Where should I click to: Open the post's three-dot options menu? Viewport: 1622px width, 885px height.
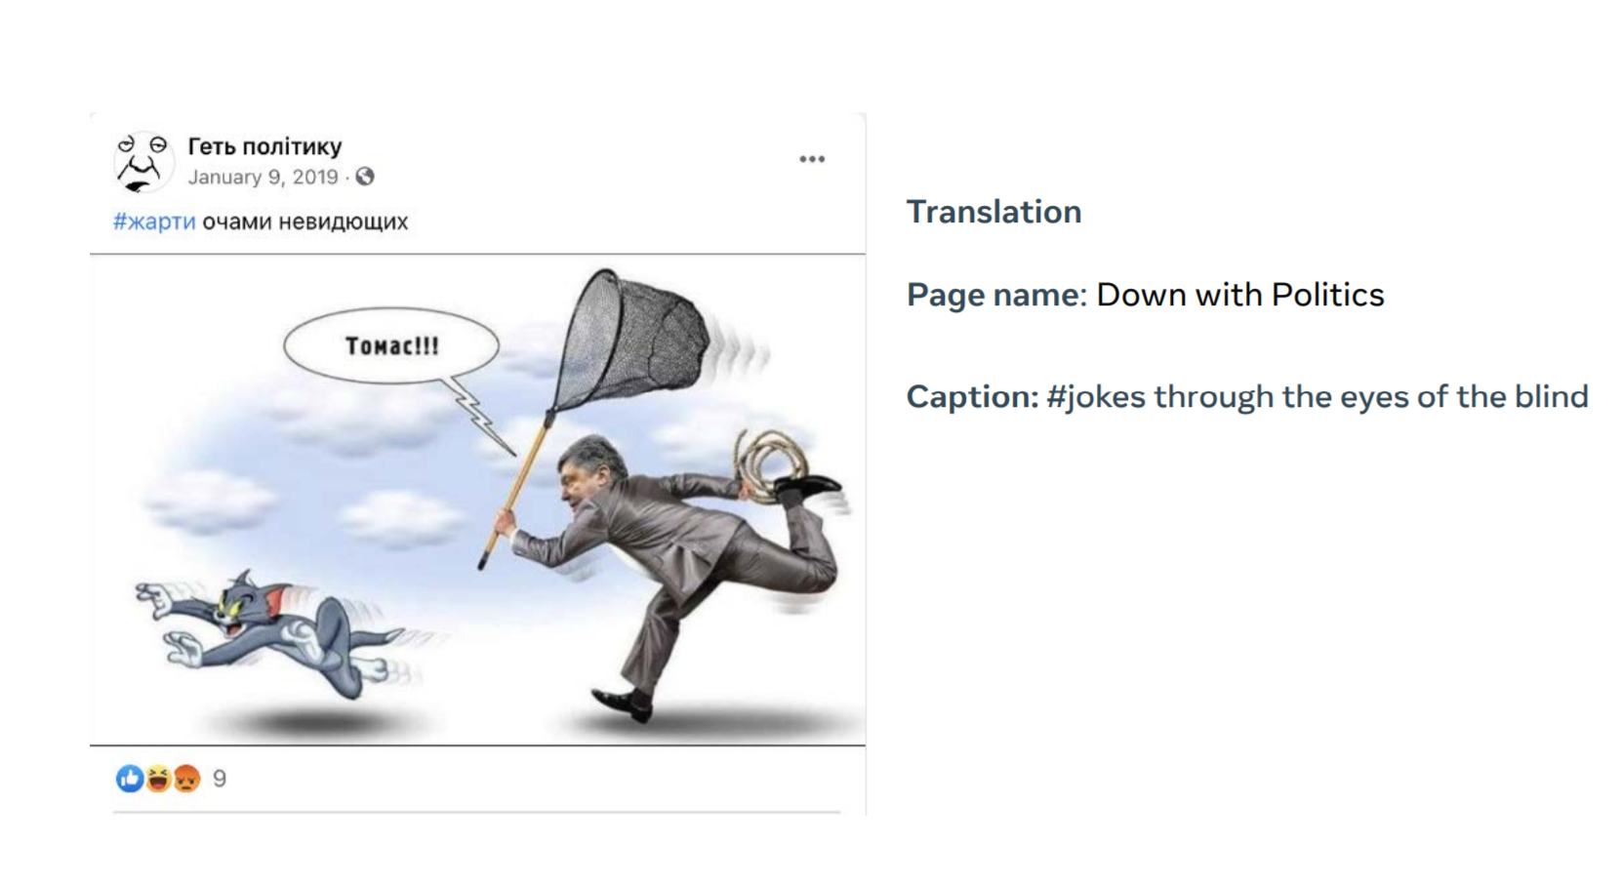(x=812, y=159)
